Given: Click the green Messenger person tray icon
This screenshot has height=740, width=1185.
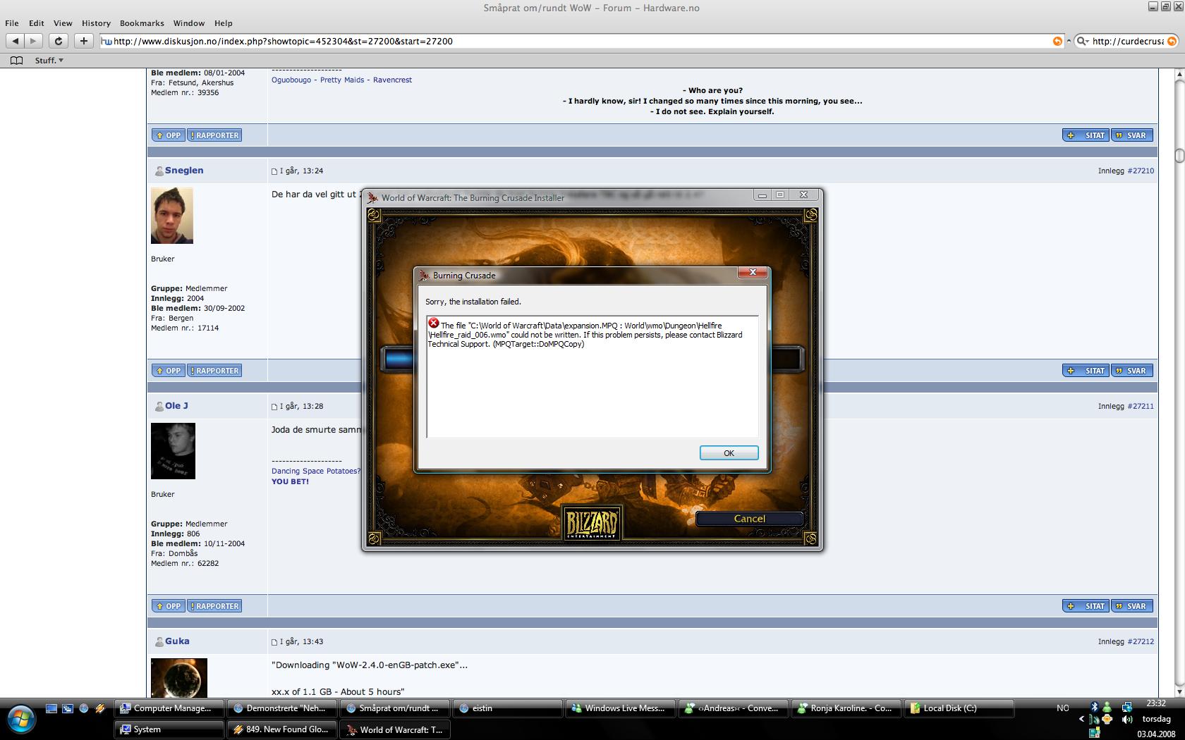Looking at the screenshot, I should coord(1107,707).
